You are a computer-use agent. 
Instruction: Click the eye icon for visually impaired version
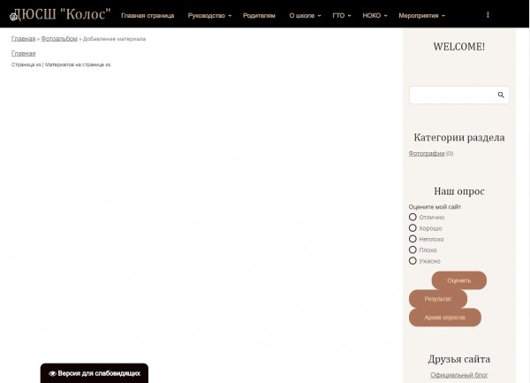[x=52, y=373]
